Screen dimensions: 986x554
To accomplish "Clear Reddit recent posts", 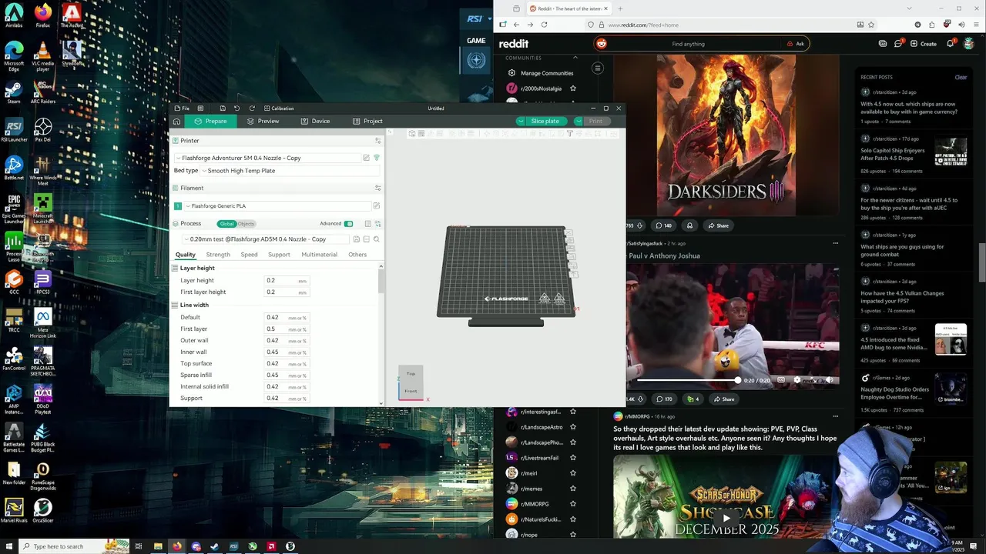I will pos(961,77).
